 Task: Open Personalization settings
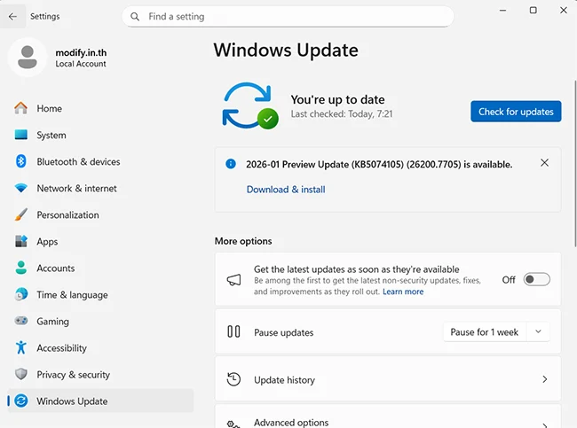[x=100, y=215]
